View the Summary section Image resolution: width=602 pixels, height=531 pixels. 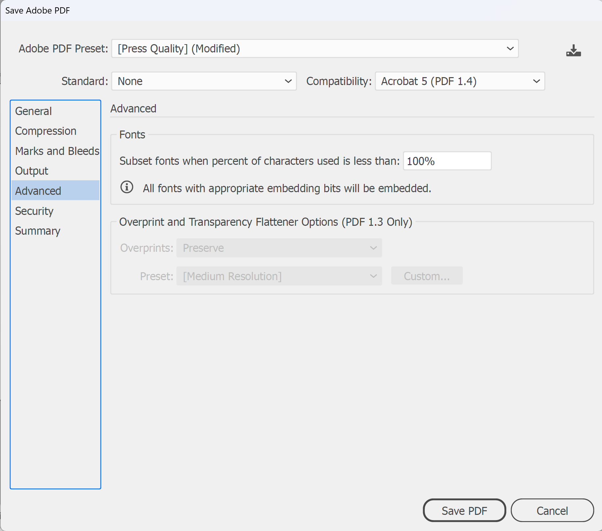[55, 231]
